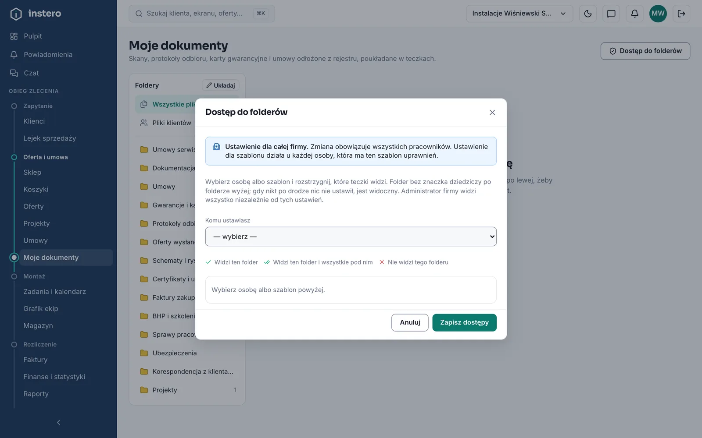Click the Czat icon in sidebar

click(14, 73)
